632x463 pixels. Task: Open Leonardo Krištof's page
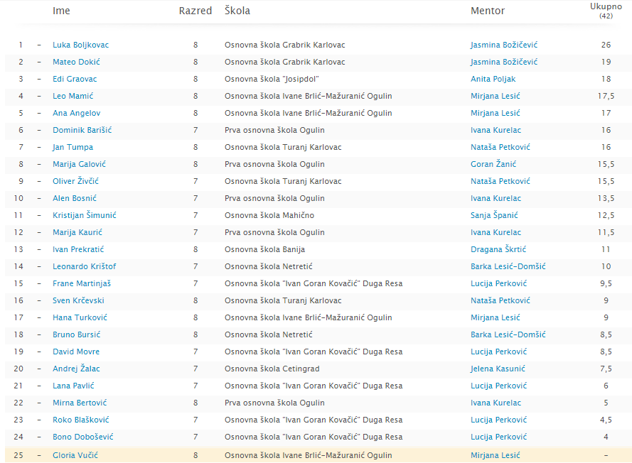[x=84, y=266]
